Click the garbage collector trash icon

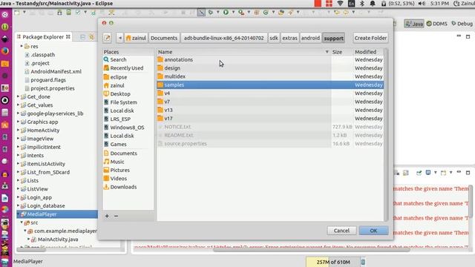coord(363,262)
